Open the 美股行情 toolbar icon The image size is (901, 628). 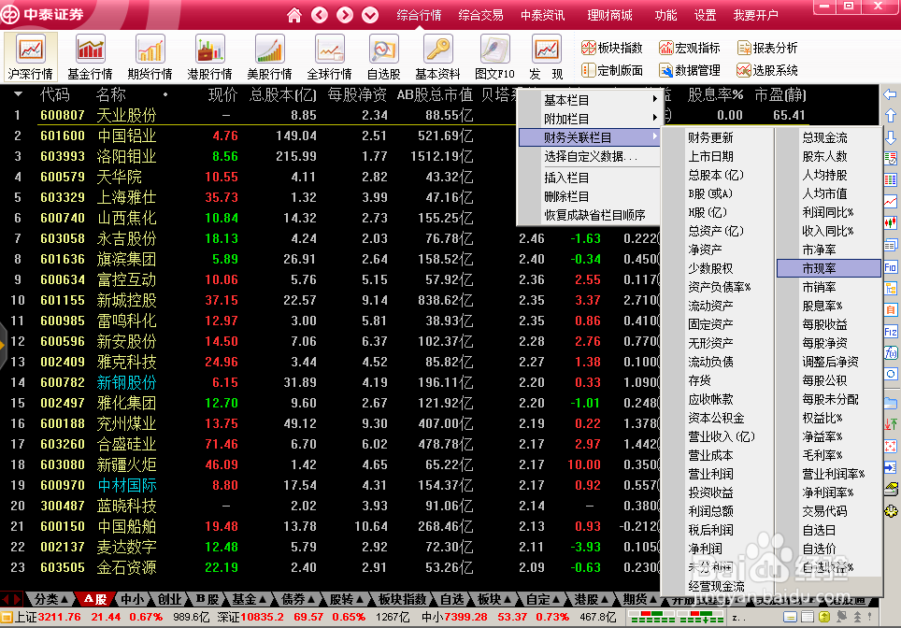click(x=269, y=57)
